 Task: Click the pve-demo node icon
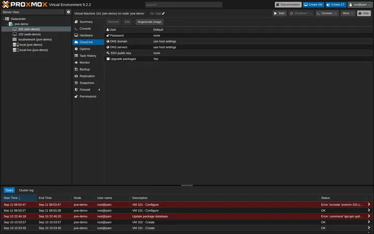[x=11, y=24]
